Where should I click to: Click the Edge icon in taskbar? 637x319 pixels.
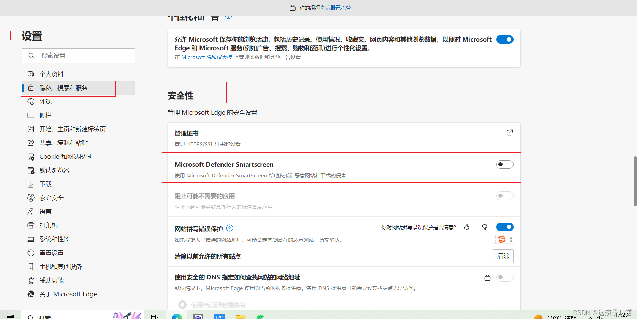(177, 316)
